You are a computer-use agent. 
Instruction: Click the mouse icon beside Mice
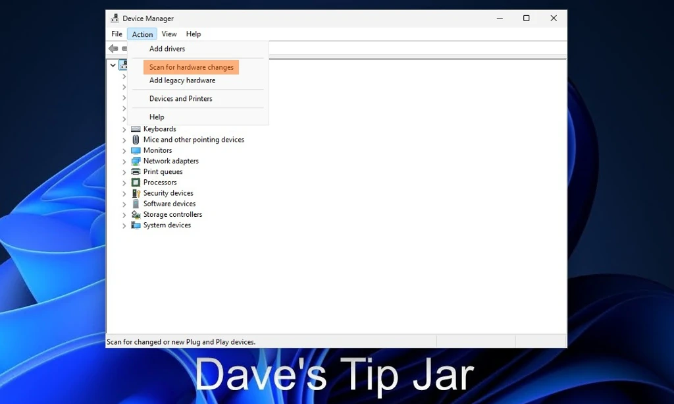(x=136, y=140)
